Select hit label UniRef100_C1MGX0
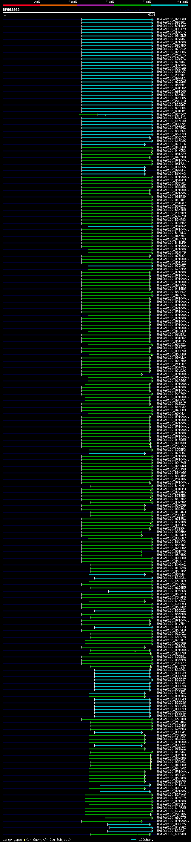191x842 pixels. tap(171, 121)
